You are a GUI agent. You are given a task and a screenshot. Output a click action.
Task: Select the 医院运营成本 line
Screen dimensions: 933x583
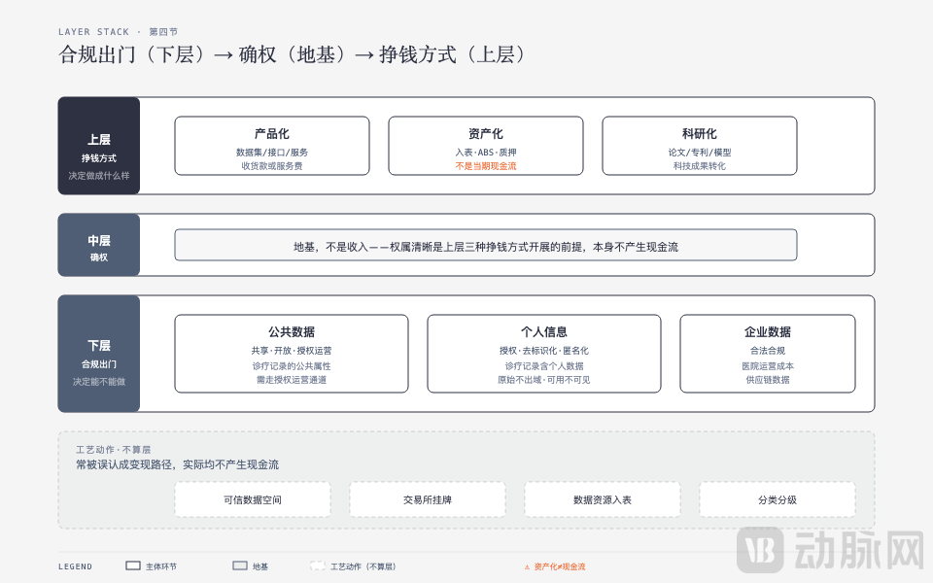click(768, 366)
